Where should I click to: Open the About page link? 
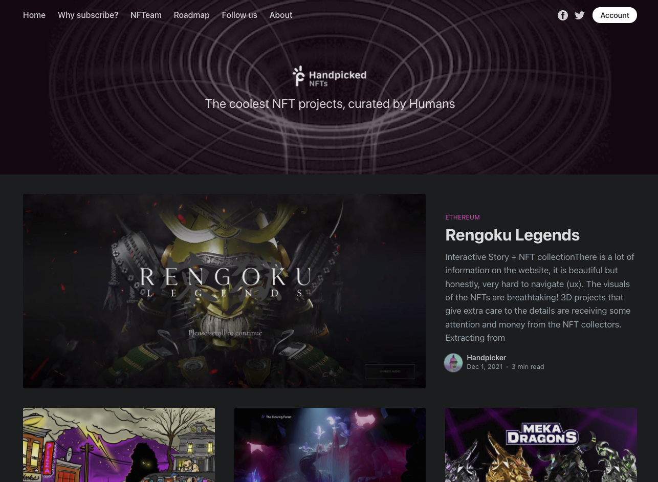tap(281, 15)
